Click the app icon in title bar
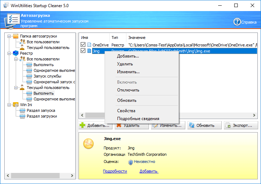Image resolution: width=261 pixels, height=184 pixels. [6, 5]
